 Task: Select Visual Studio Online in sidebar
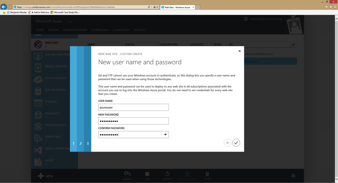pyautogui.click(x=54, y=150)
